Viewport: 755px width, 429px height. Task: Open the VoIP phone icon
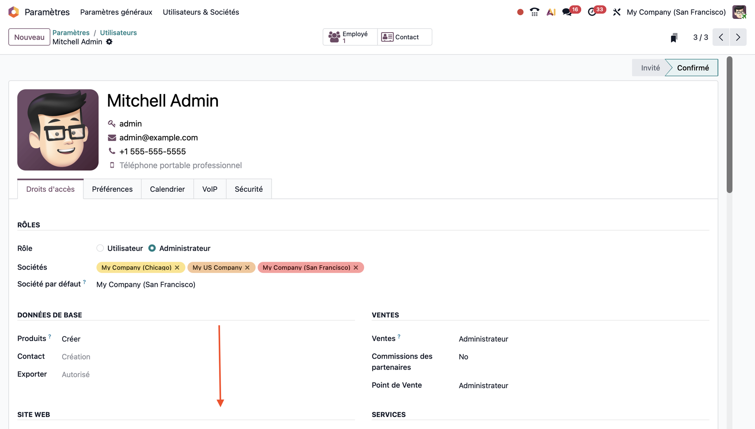pyautogui.click(x=534, y=12)
